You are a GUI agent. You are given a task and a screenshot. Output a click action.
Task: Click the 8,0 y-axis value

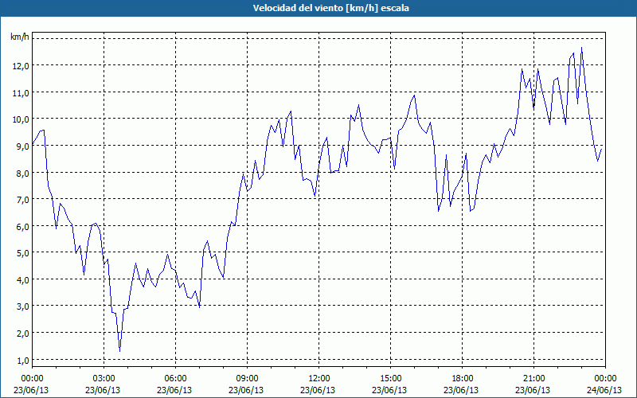[x=23, y=173]
